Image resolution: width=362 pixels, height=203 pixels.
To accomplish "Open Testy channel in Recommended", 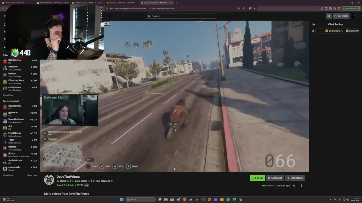I will [20, 141].
